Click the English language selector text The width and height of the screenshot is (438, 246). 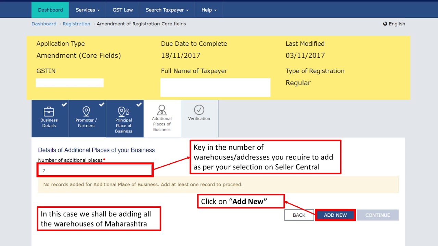(x=397, y=24)
